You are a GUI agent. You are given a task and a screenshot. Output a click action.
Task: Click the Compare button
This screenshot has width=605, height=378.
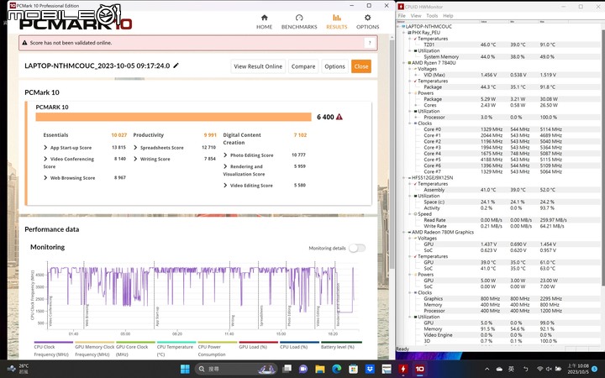tap(303, 66)
